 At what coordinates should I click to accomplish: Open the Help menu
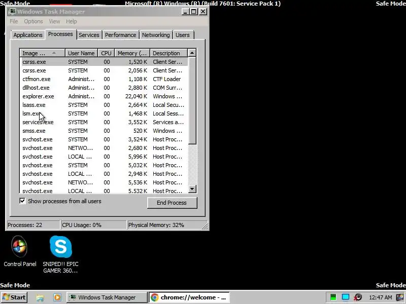tap(71, 21)
